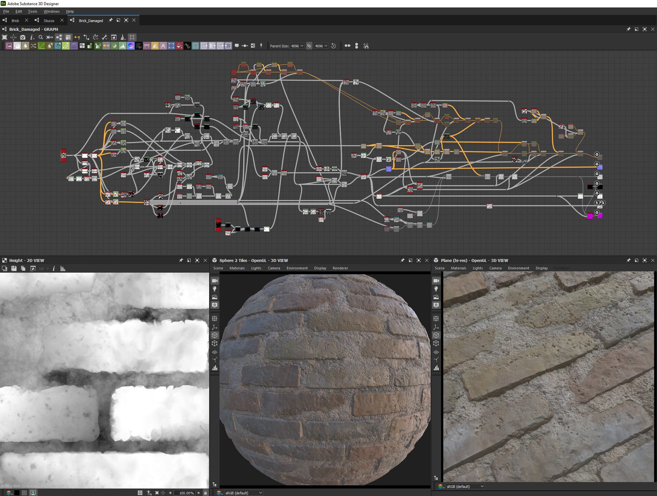Open the Sphere view color profile layers dropdown

(219, 493)
